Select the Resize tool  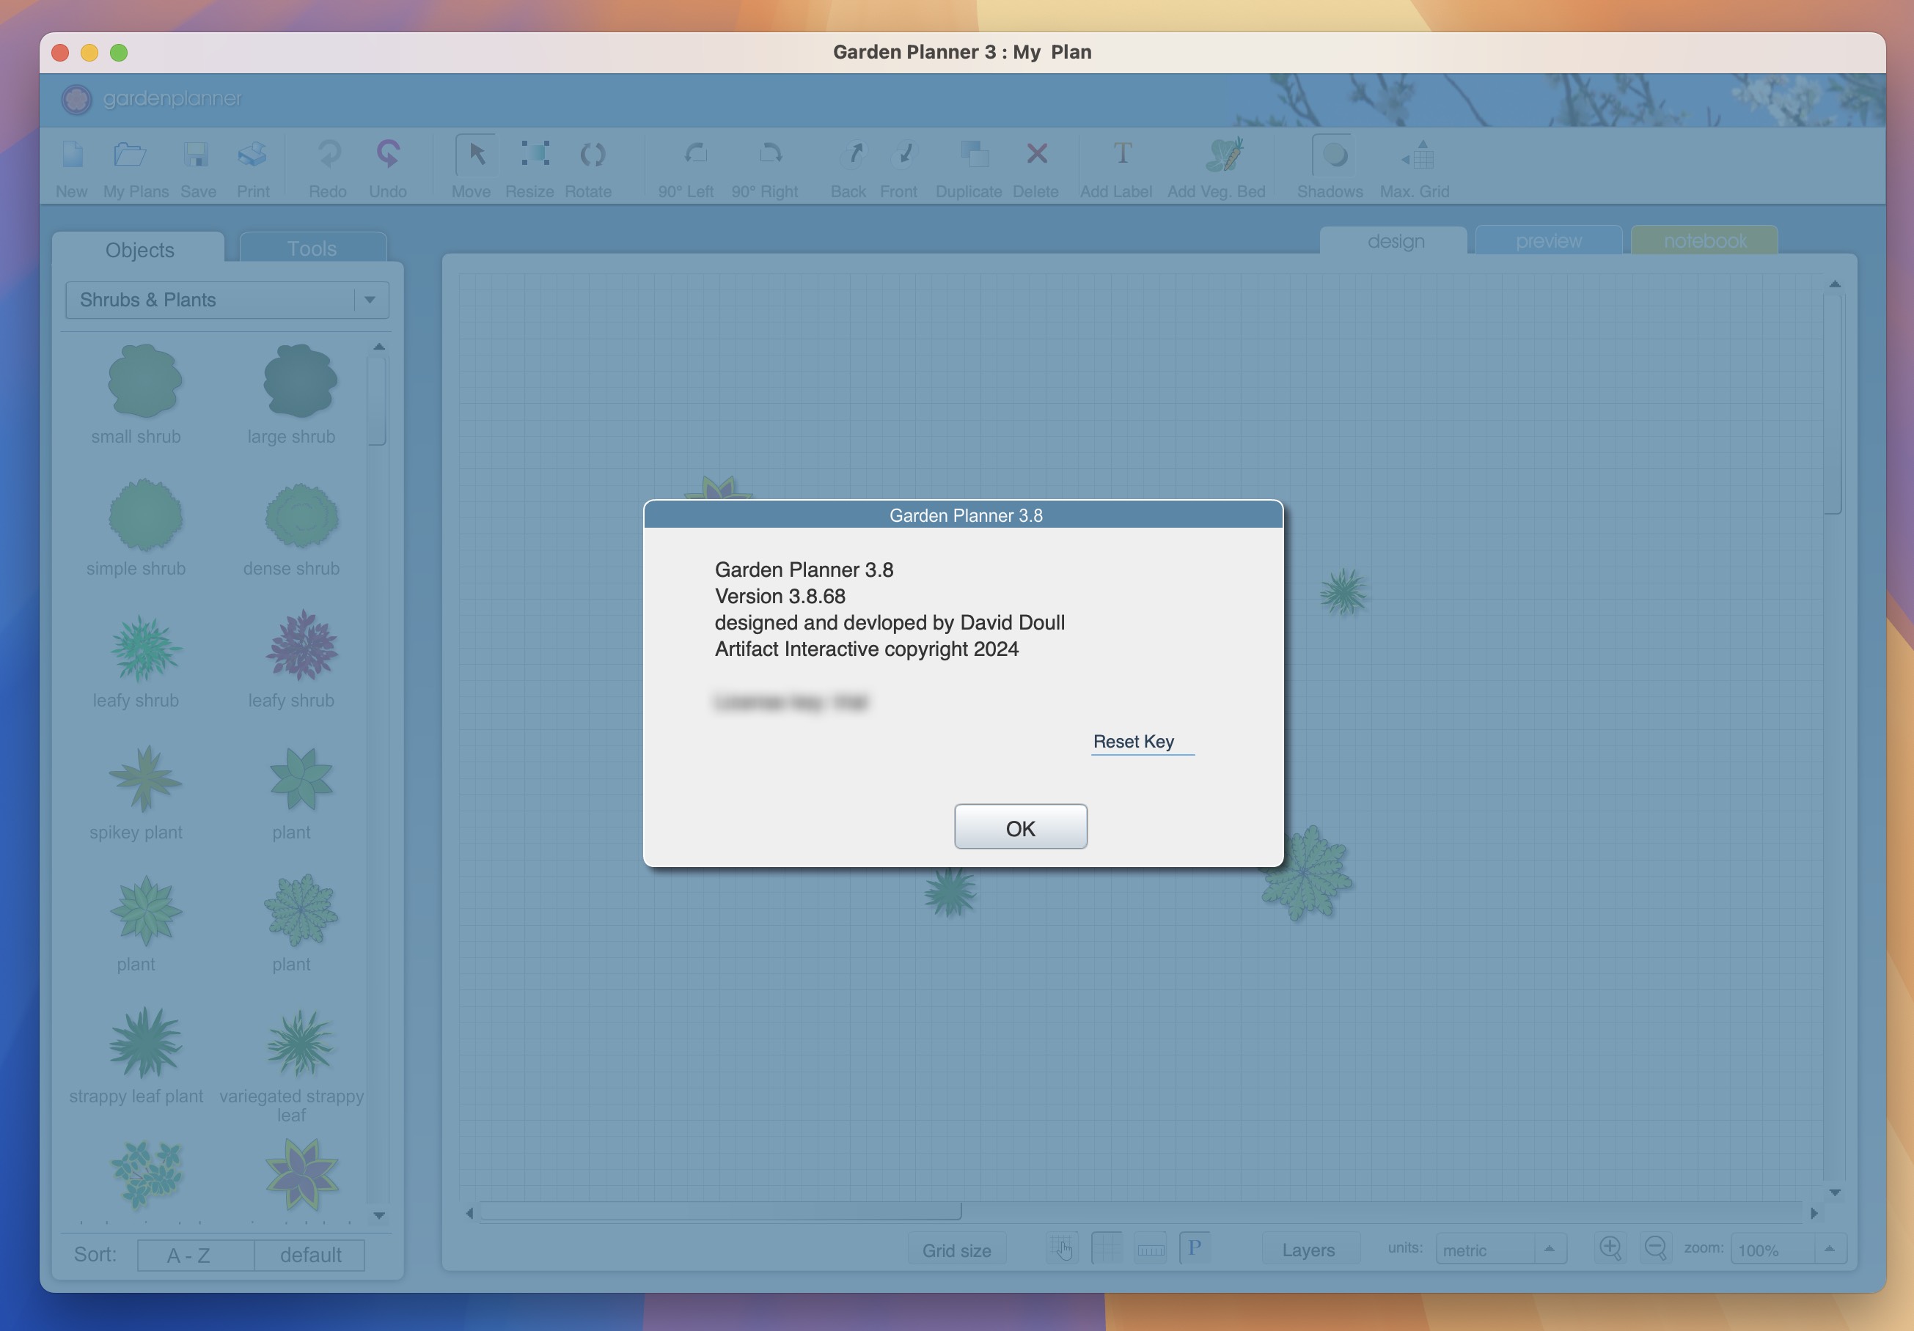point(535,154)
